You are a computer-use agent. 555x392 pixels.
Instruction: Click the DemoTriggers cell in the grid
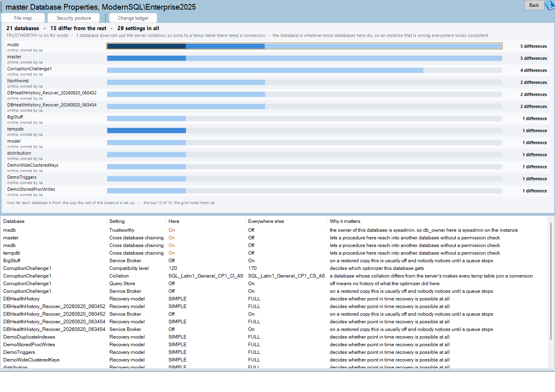point(19,352)
